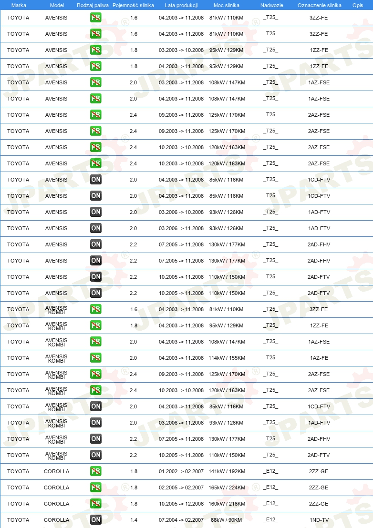This screenshot has width=373, height=528.
Task: Click the 165kW / 224KM power cell
Action: tap(227, 487)
